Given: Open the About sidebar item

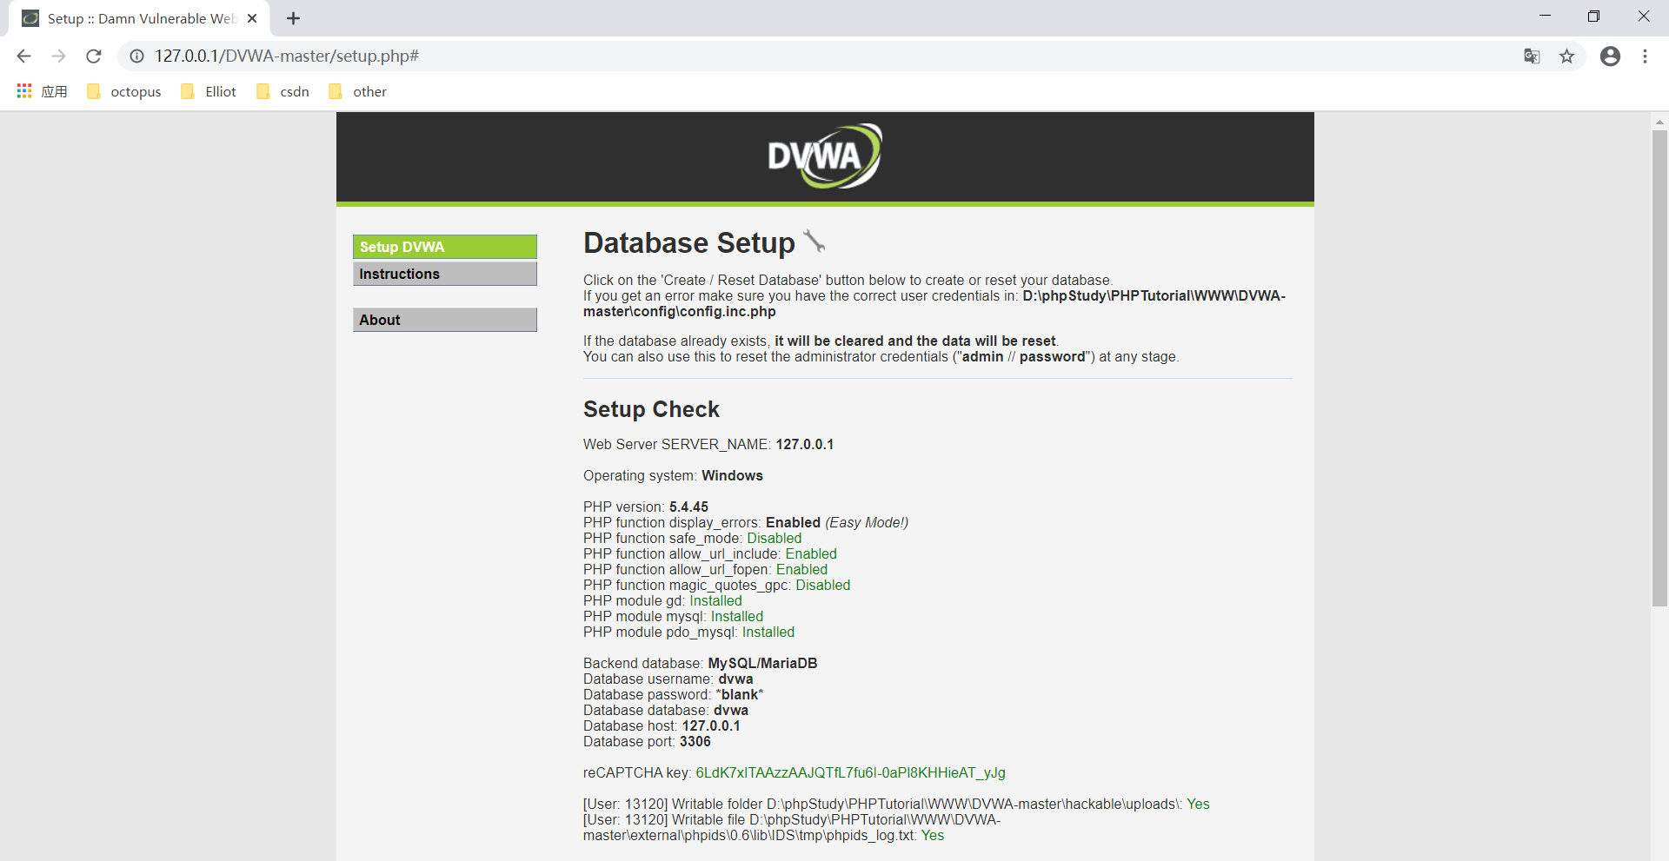Looking at the screenshot, I should tap(445, 320).
